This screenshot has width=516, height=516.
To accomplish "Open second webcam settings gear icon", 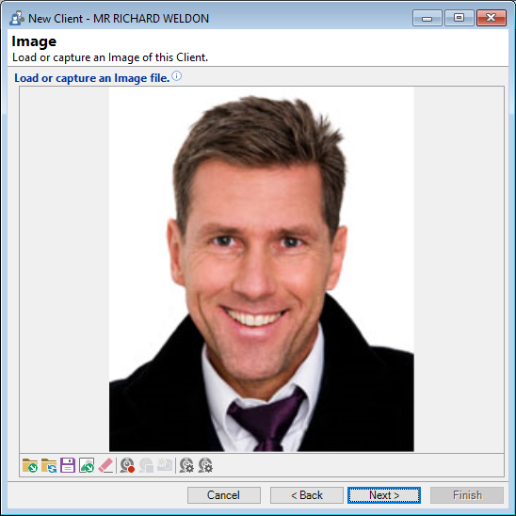I will point(205,466).
